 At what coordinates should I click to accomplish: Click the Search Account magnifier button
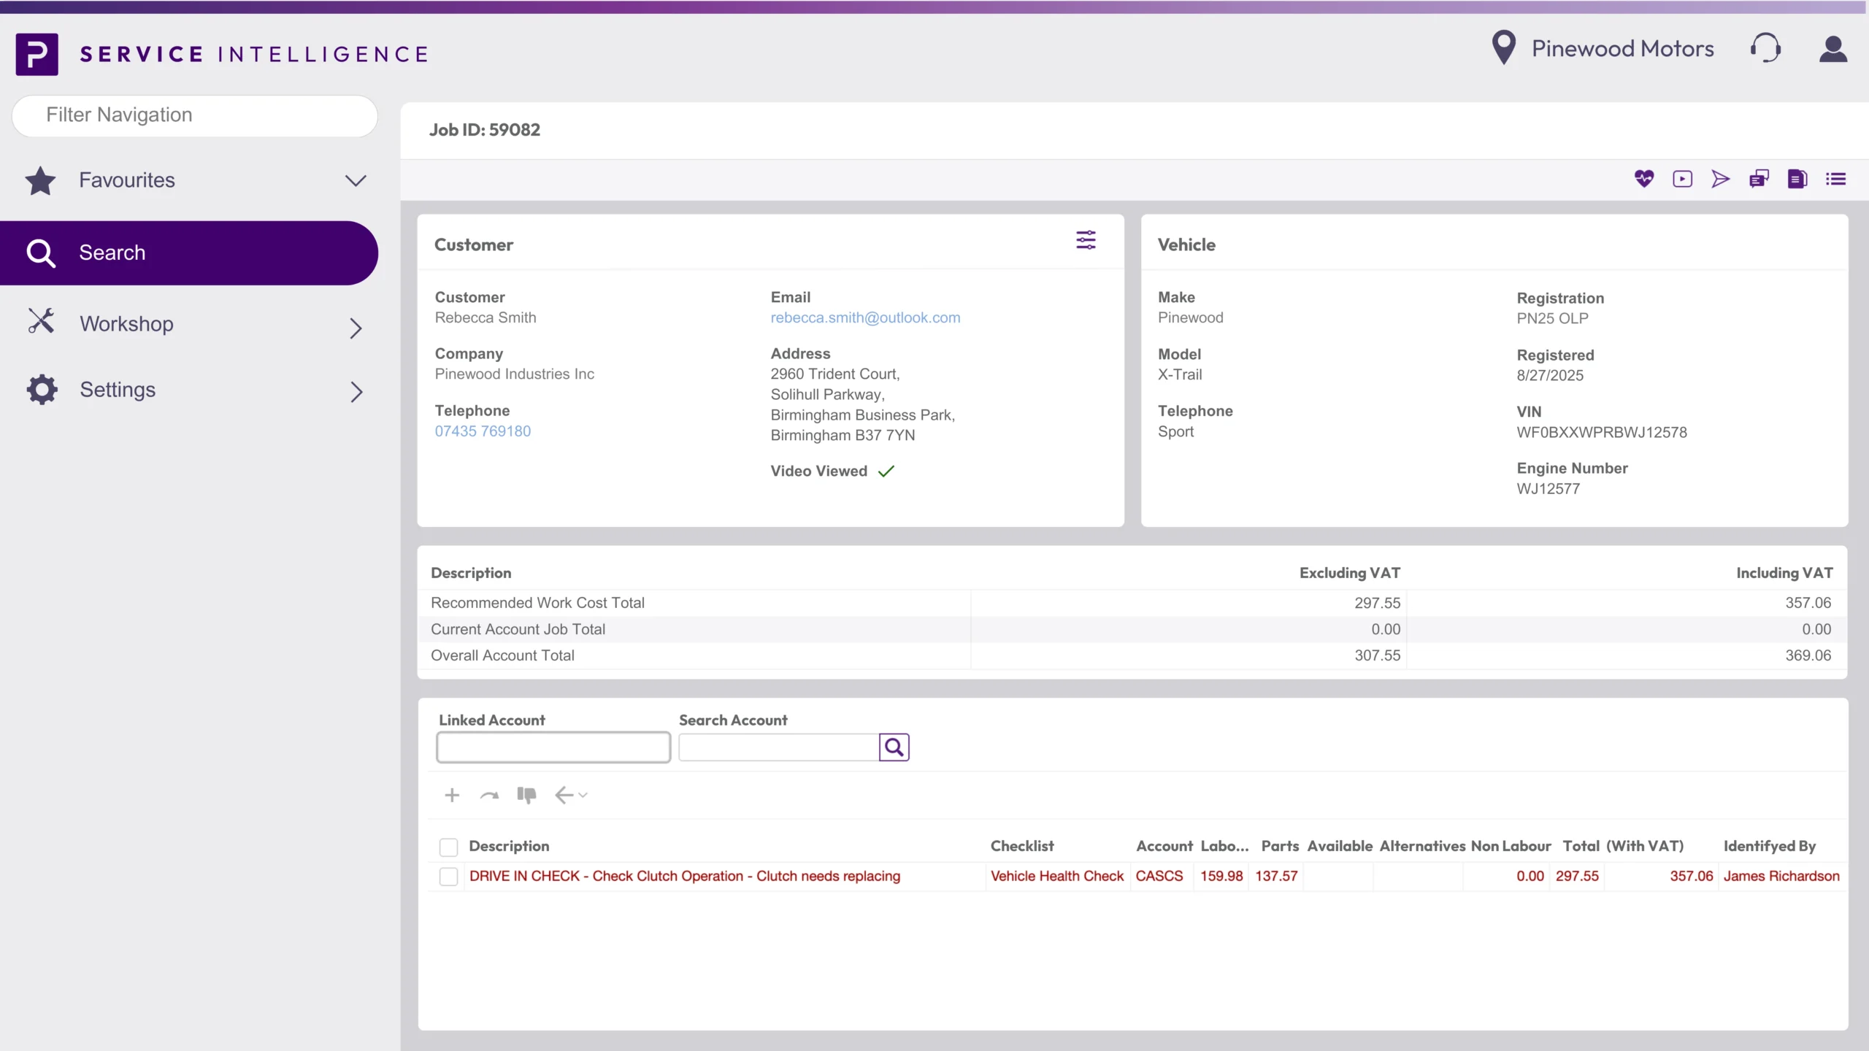pos(894,747)
